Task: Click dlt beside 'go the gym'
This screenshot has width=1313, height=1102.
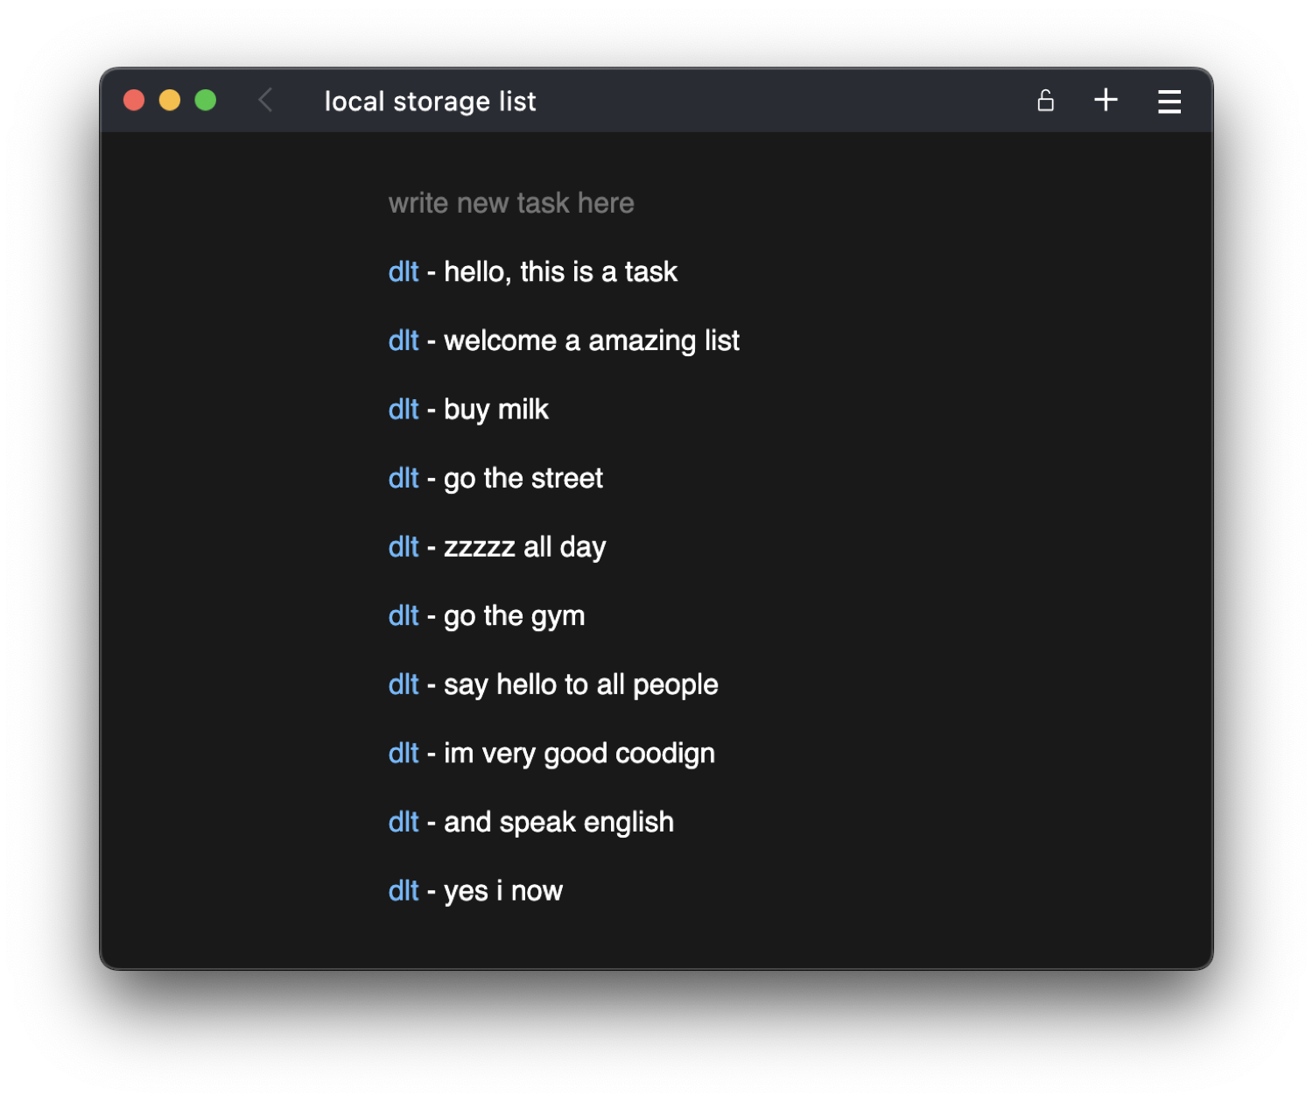Action: (x=404, y=616)
